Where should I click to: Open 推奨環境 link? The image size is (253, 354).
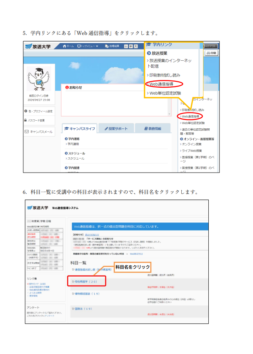[x=33, y=296]
